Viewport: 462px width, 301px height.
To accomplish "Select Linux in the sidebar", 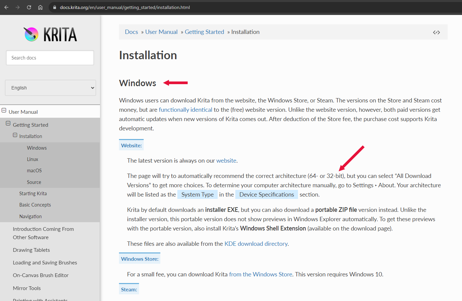I will click(x=33, y=159).
